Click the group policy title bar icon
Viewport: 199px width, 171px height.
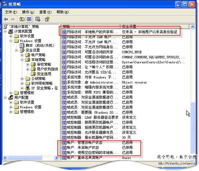[5, 4]
